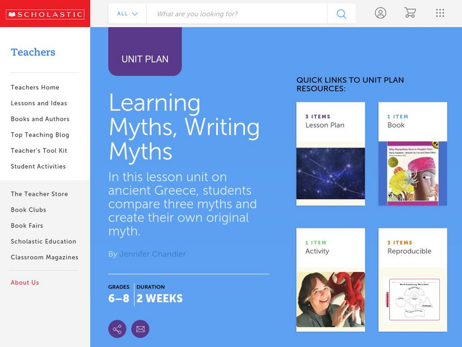The height and width of the screenshot is (347, 462).
Task: Open Book Fairs link
Action: [27, 226]
